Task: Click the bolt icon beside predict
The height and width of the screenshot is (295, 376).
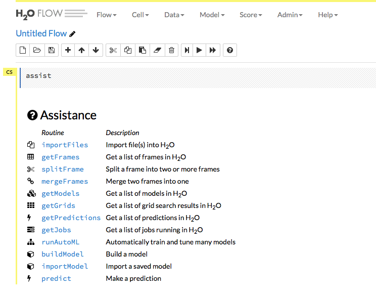Action: 29,278
